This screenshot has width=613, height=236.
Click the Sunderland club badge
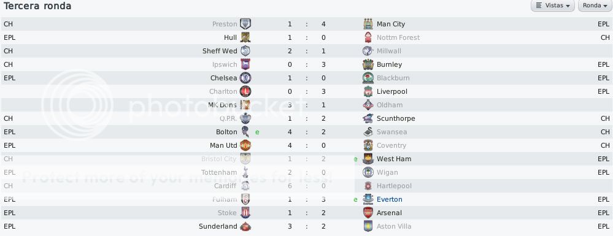(245, 226)
